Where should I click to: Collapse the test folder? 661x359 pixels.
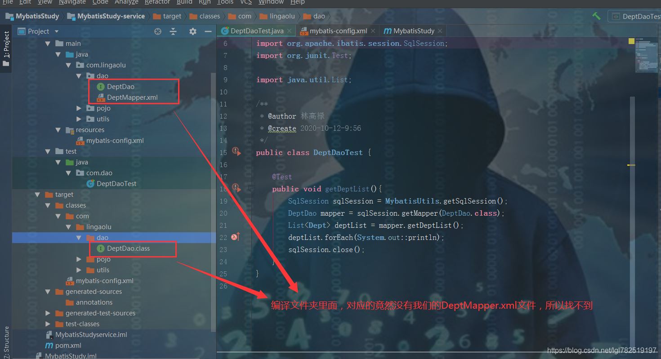[x=48, y=151]
